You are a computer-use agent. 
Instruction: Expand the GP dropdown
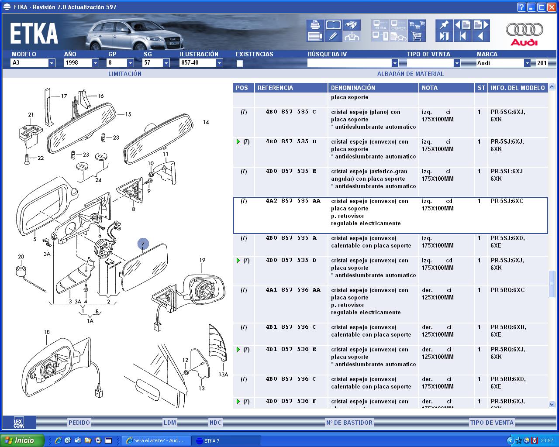point(130,63)
